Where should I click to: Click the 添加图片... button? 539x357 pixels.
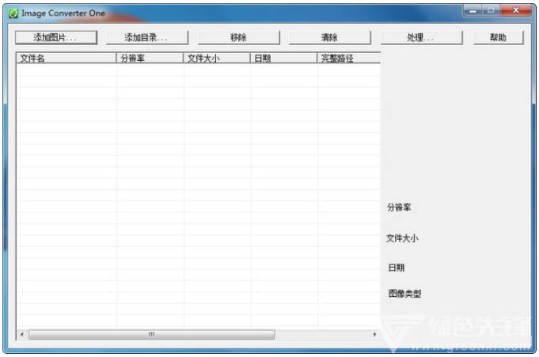point(56,37)
